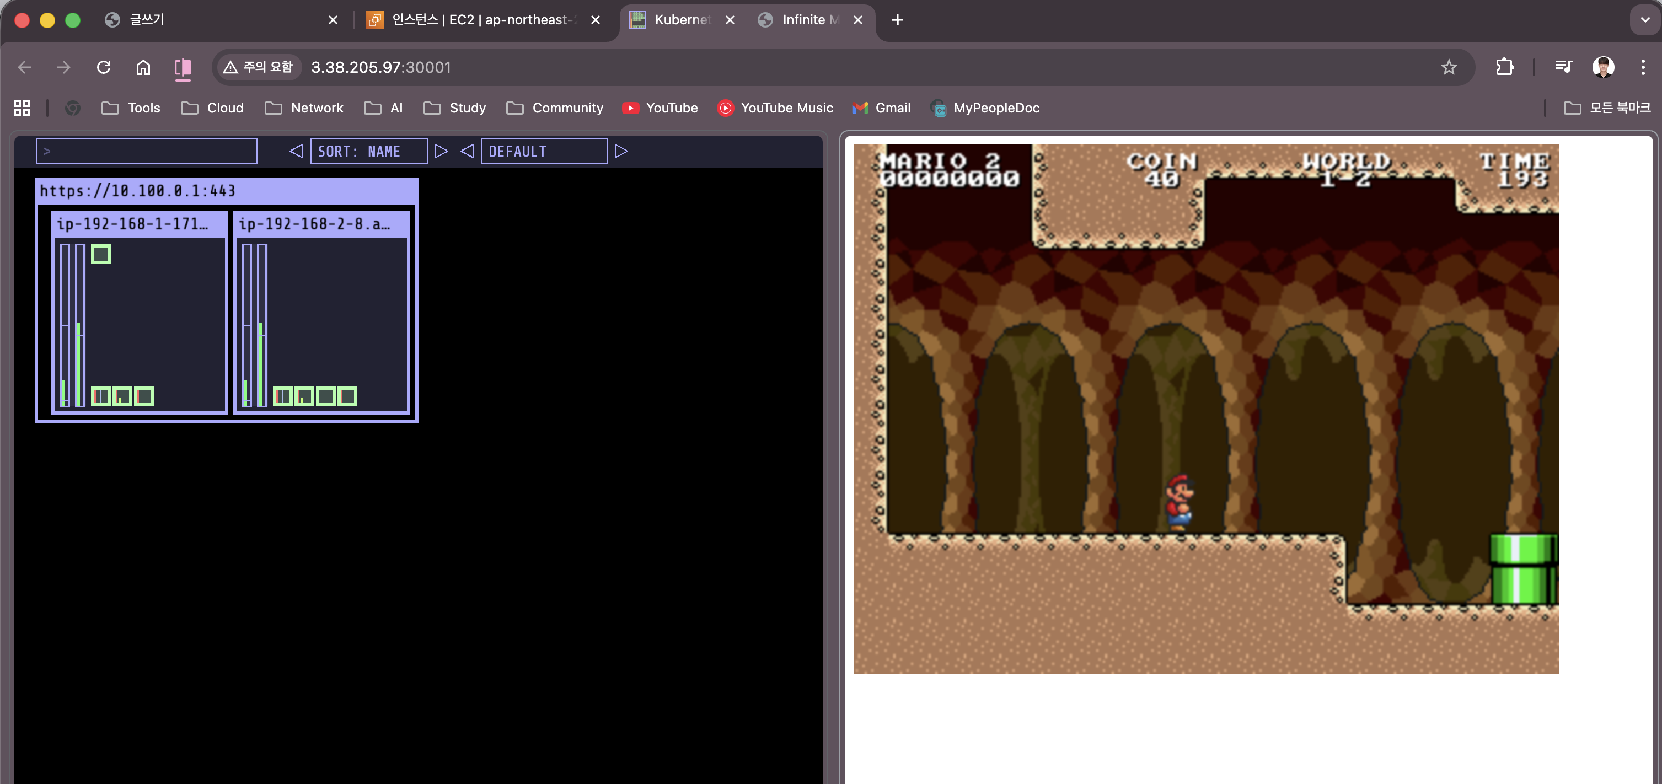
Task: Click the left arrow before SORT: NAME
Action: pos(296,151)
